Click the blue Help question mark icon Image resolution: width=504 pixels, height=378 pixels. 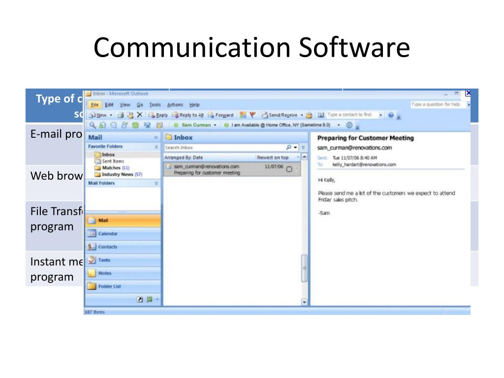[391, 115]
